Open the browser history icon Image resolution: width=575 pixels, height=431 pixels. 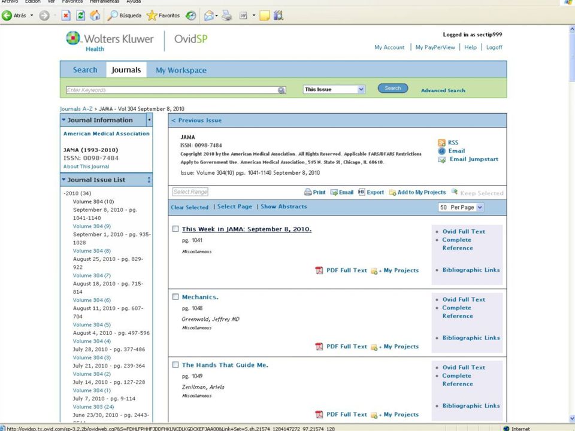click(x=190, y=16)
